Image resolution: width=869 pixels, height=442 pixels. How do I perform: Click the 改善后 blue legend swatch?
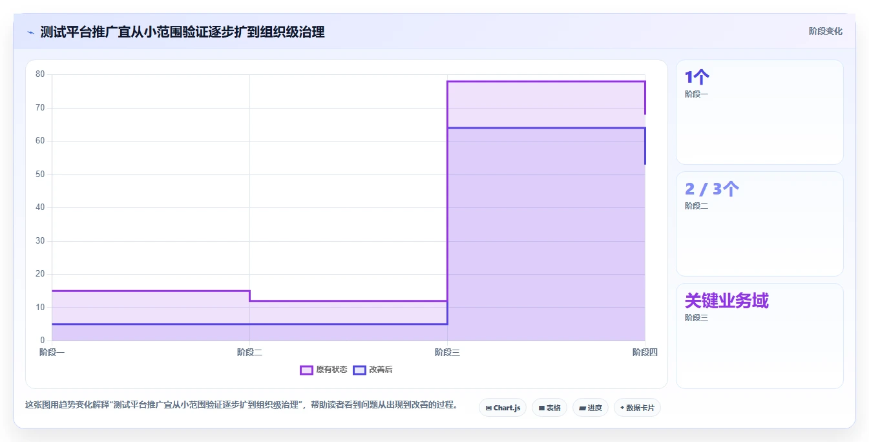(359, 370)
